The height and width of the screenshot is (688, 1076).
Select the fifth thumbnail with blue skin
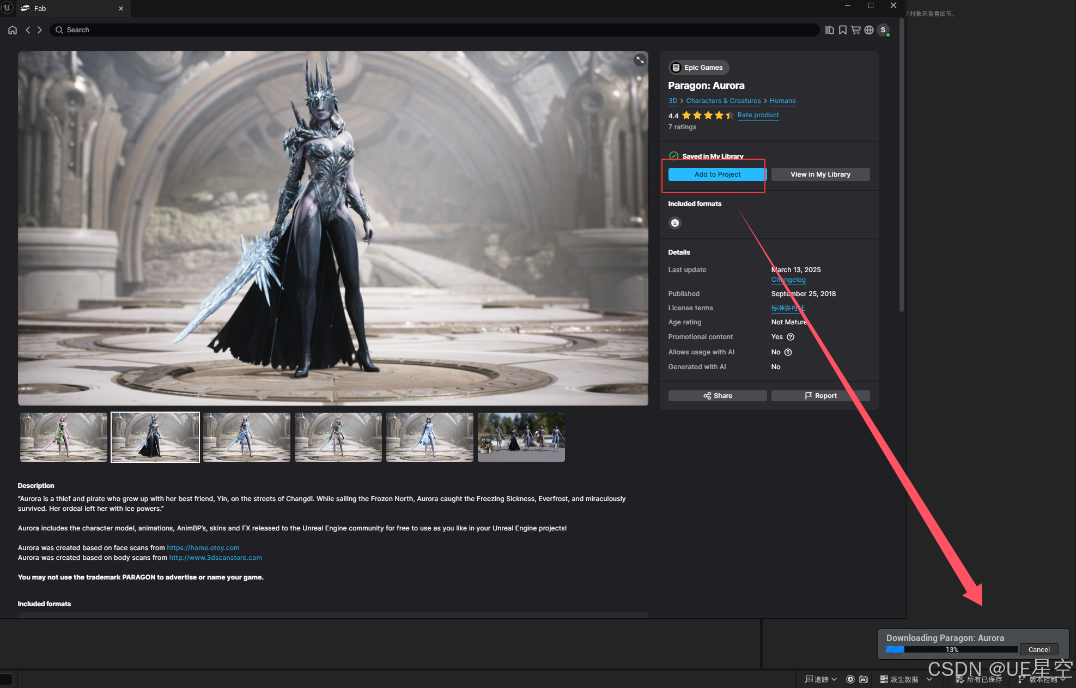click(x=430, y=437)
